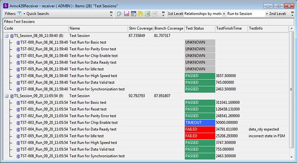The height and width of the screenshot is (163, 297).
Task: Click the item icon of TS_Session_09_20_11:05:54
Action: pos(12,96)
